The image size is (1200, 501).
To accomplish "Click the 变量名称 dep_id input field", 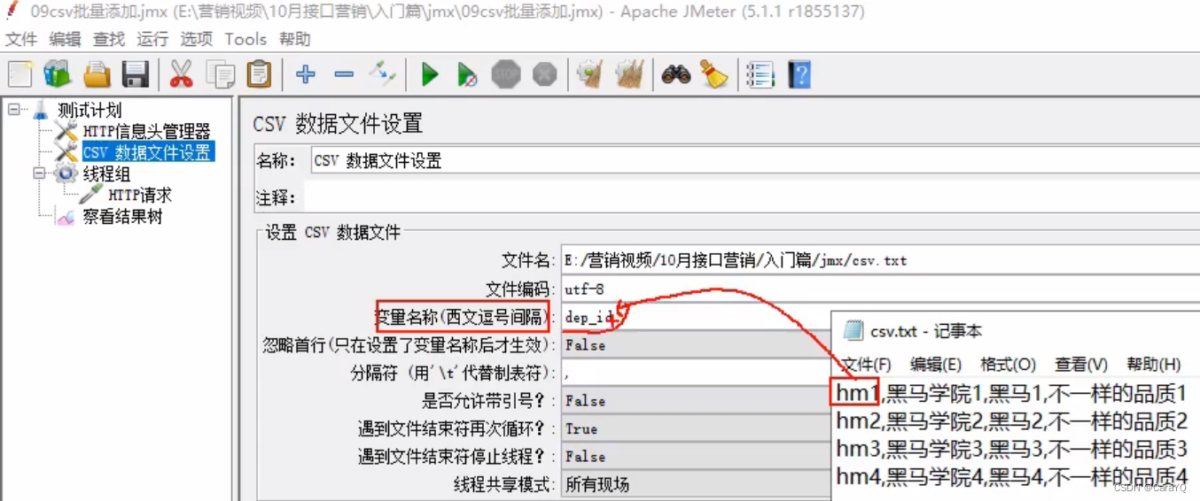I will [696, 317].
